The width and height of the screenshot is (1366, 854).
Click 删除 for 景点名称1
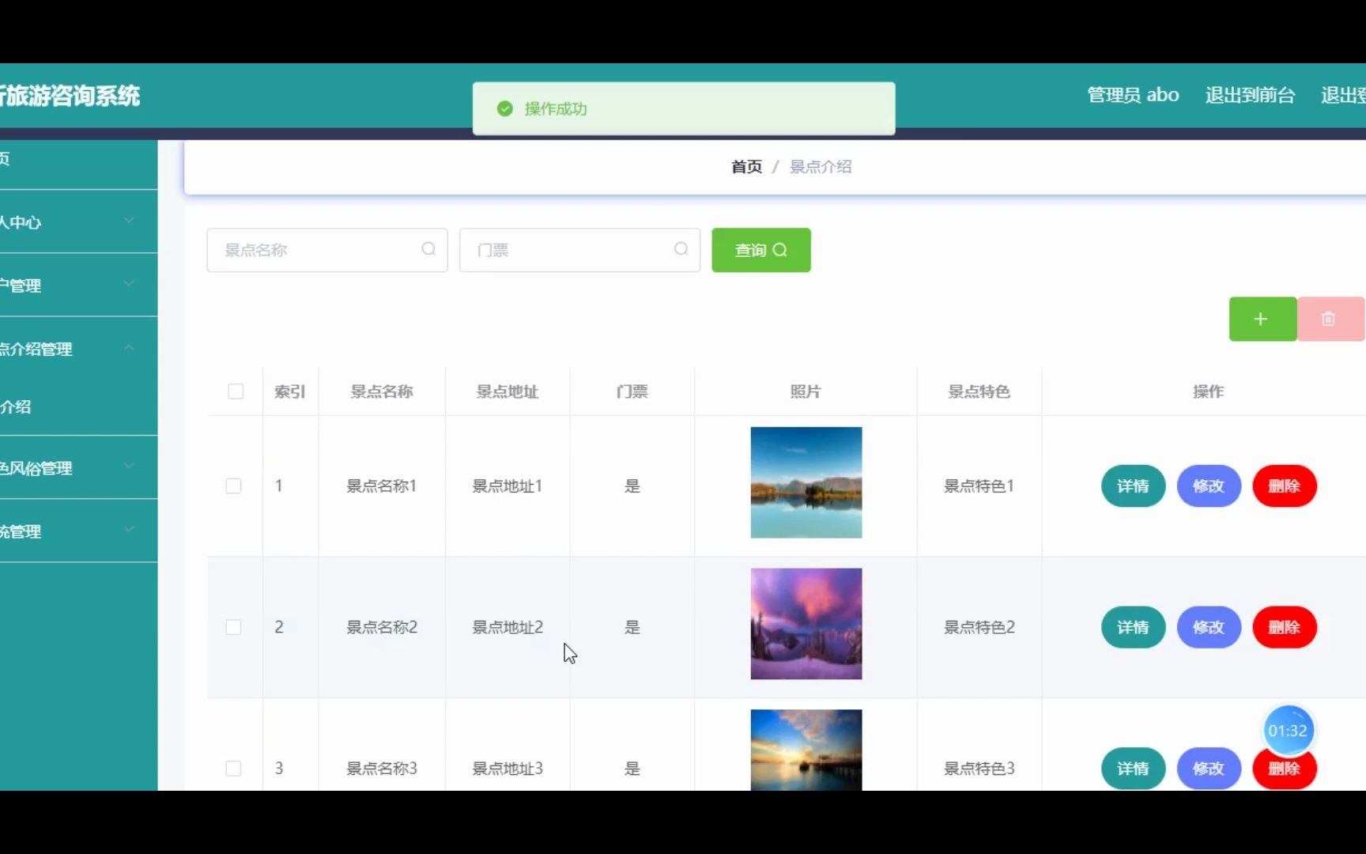click(x=1285, y=486)
